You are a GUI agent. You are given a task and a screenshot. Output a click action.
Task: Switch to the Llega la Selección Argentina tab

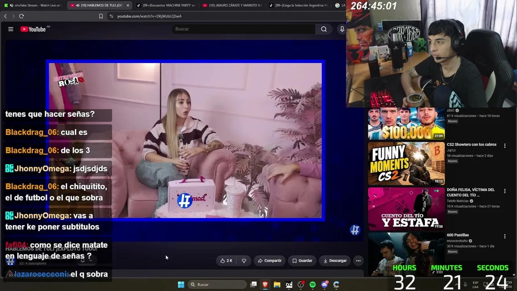[x=298, y=5]
